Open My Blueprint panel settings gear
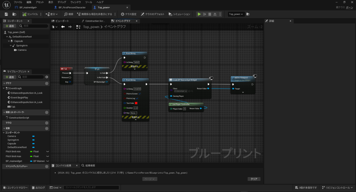 [x=47, y=77]
